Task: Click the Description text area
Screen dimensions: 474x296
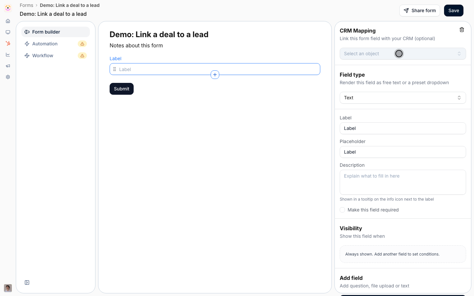Action: (x=403, y=182)
